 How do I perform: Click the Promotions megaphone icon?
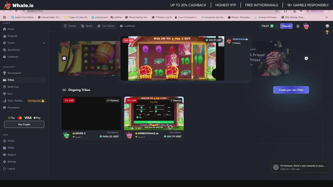[x=4, y=108]
